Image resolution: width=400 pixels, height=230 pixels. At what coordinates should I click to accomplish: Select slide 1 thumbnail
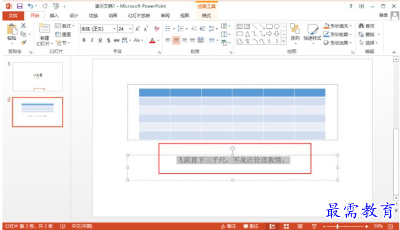tap(37, 77)
